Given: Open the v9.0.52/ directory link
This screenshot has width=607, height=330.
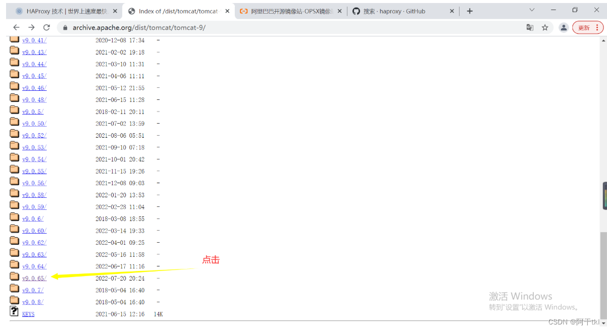Looking at the screenshot, I should [x=34, y=136].
